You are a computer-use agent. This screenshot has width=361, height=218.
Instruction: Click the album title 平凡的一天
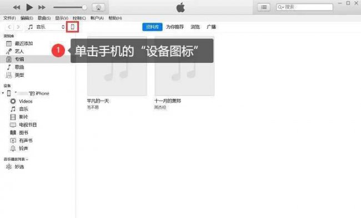[98, 101]
